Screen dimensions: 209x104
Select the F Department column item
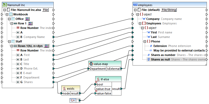[x=28, y=77]
